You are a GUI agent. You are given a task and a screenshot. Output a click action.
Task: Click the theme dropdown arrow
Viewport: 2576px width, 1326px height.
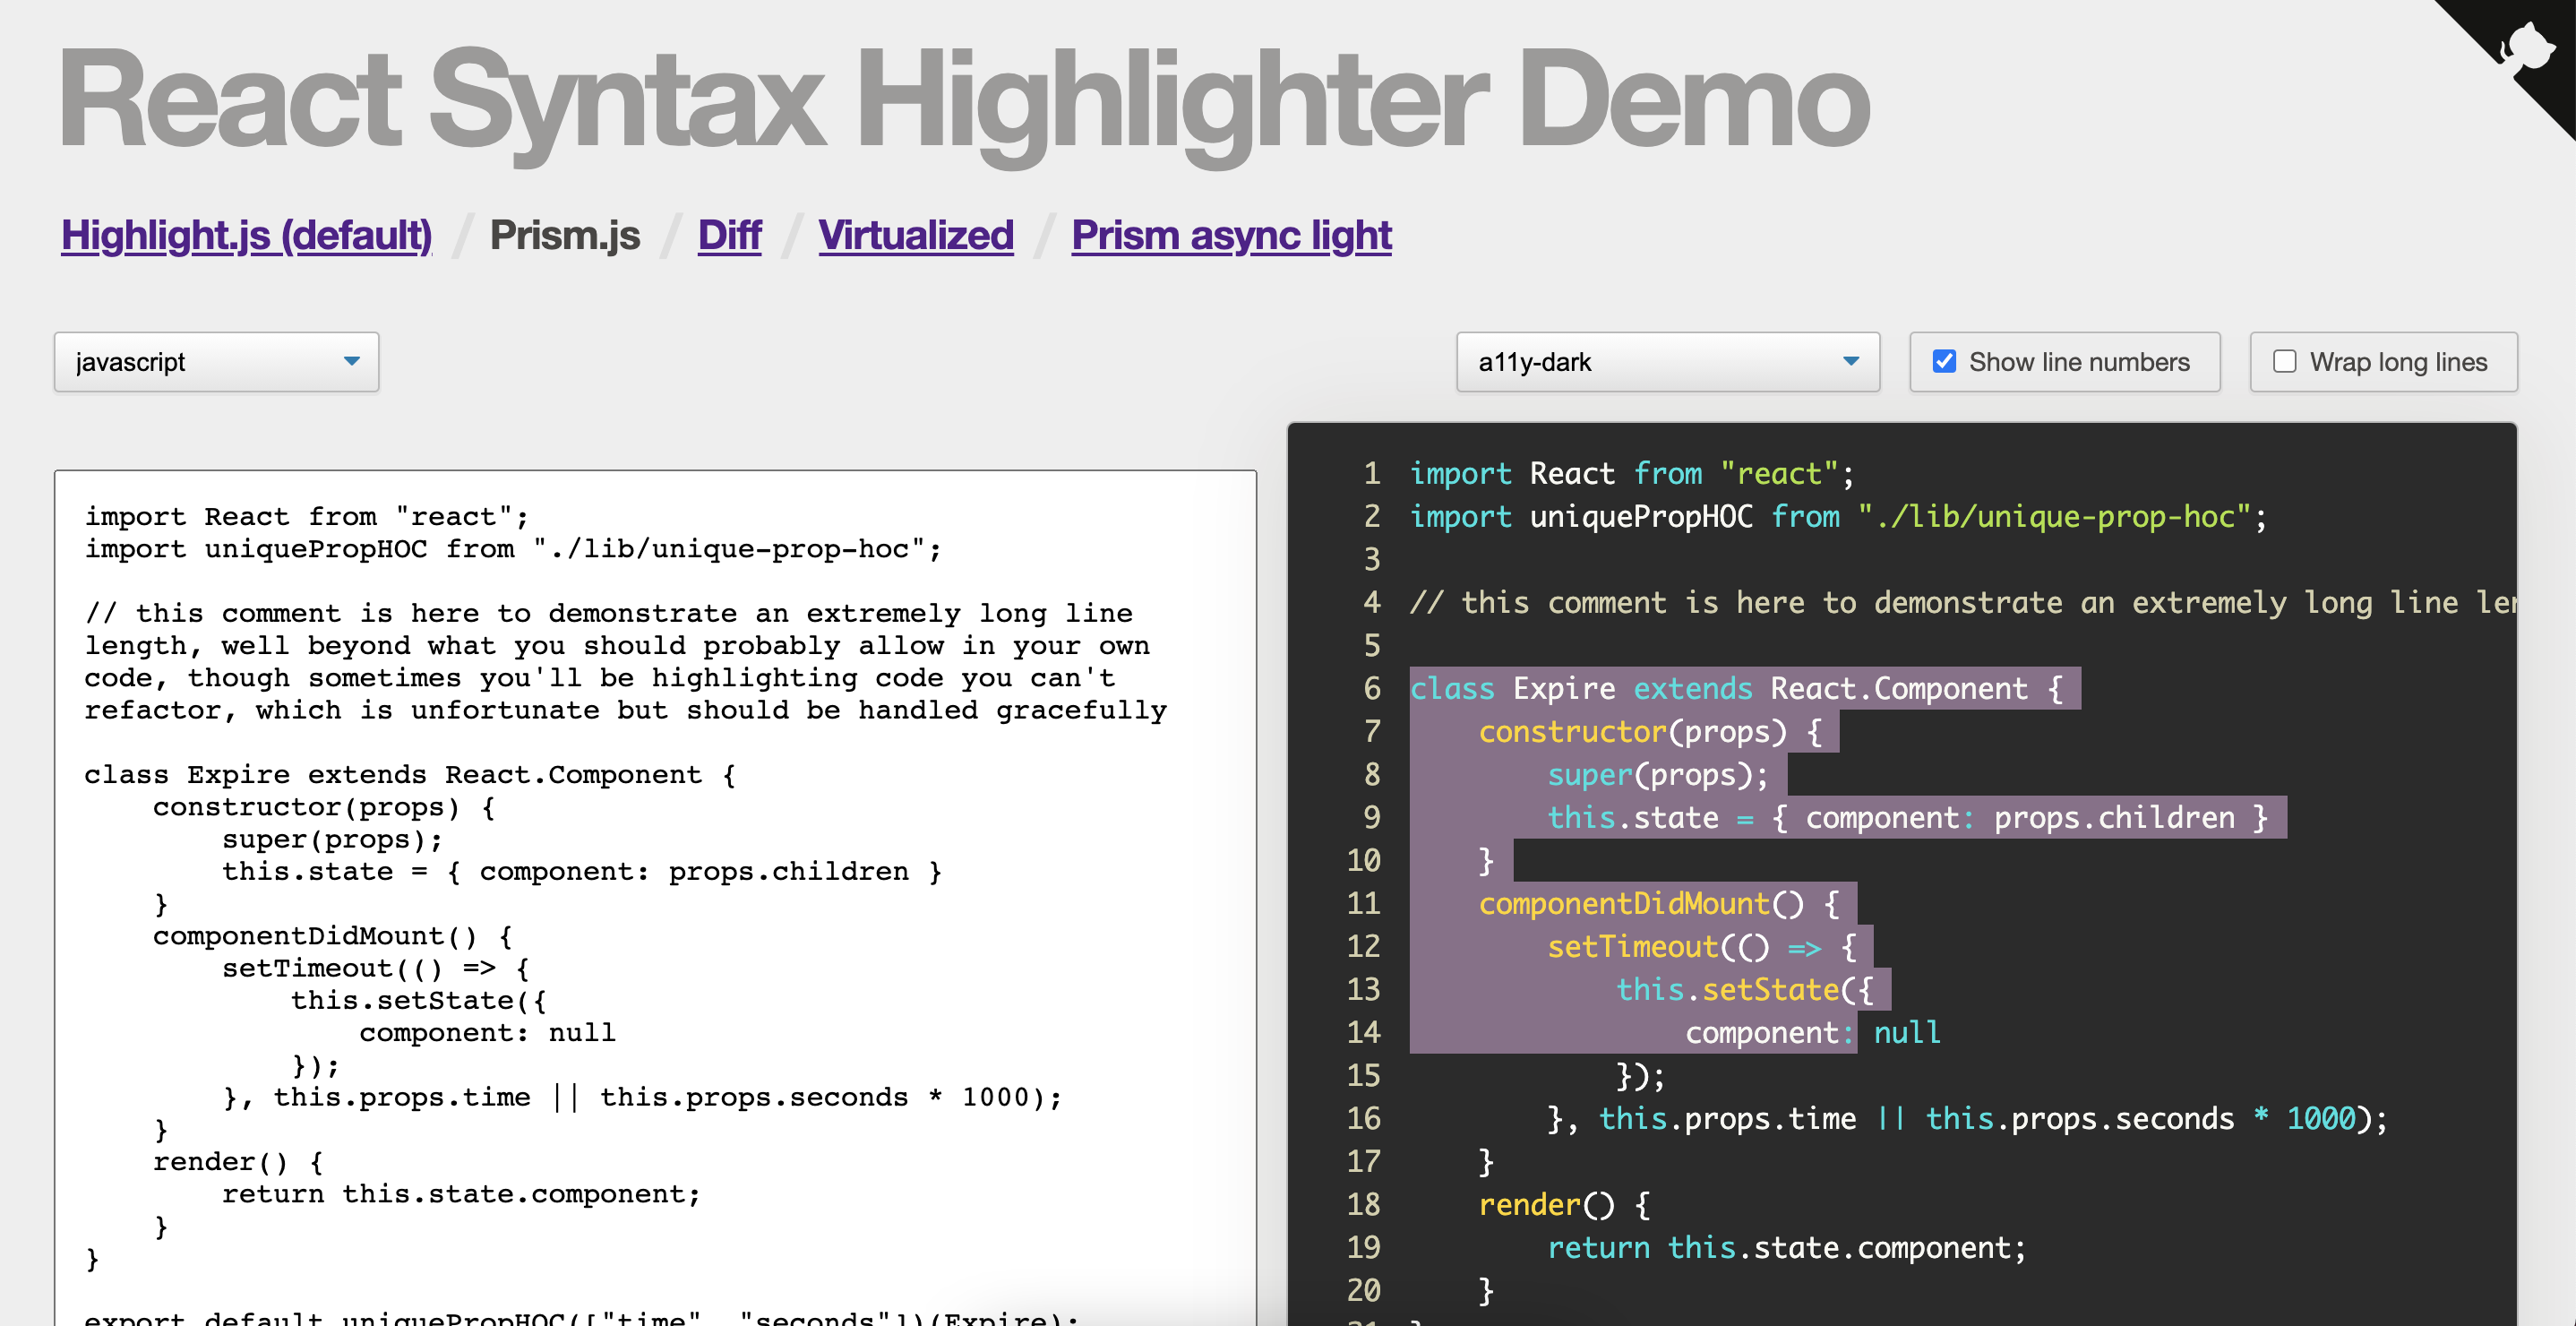[x=1851, y=361]
